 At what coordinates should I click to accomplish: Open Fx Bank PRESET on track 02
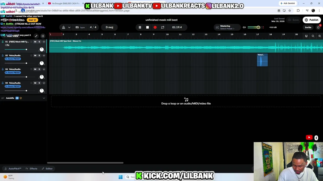click(x=13, y=59)
